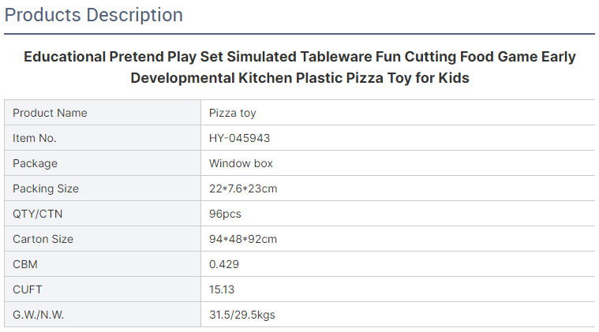Click the Package label cell
Viewport: 599px width, 332px height.
coord(103,163)
